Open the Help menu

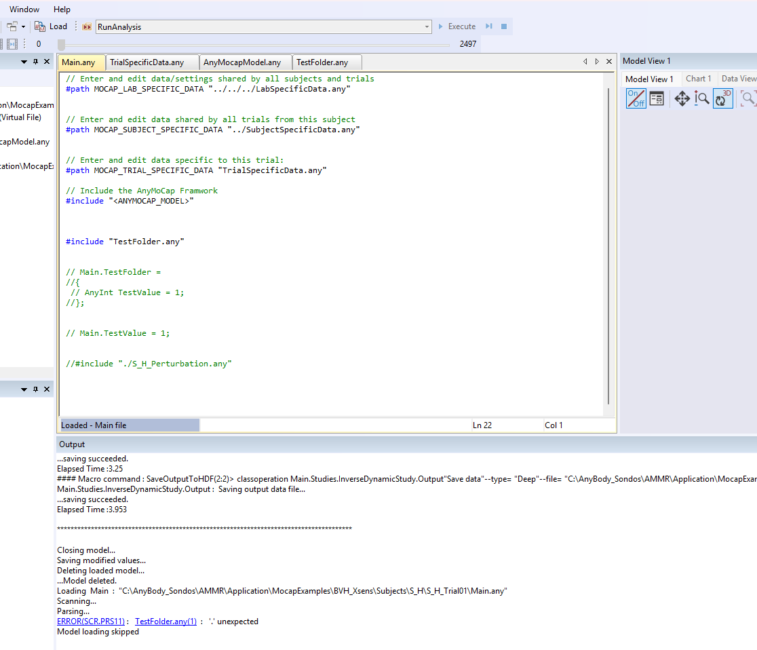coord(62,9)
